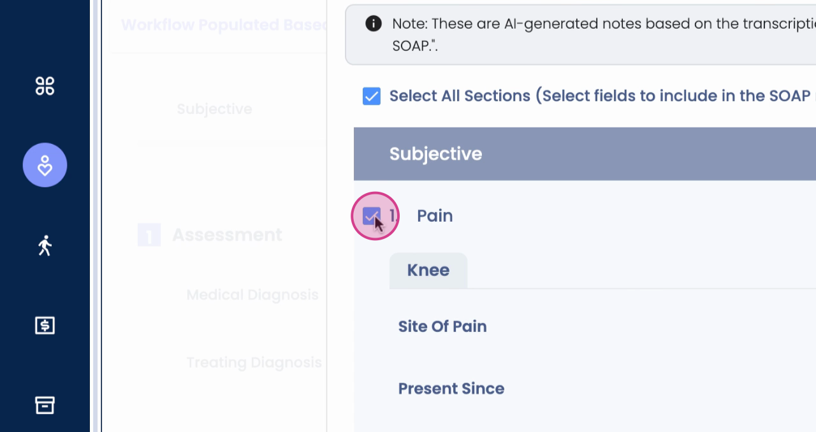Click the Medical Diagnosis workflow item

coord(252,295)
